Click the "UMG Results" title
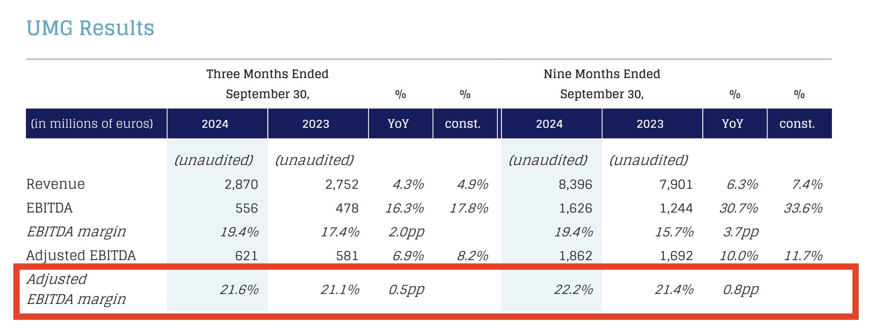The width and height of the screenshot is (870, 334). [90, 28]
